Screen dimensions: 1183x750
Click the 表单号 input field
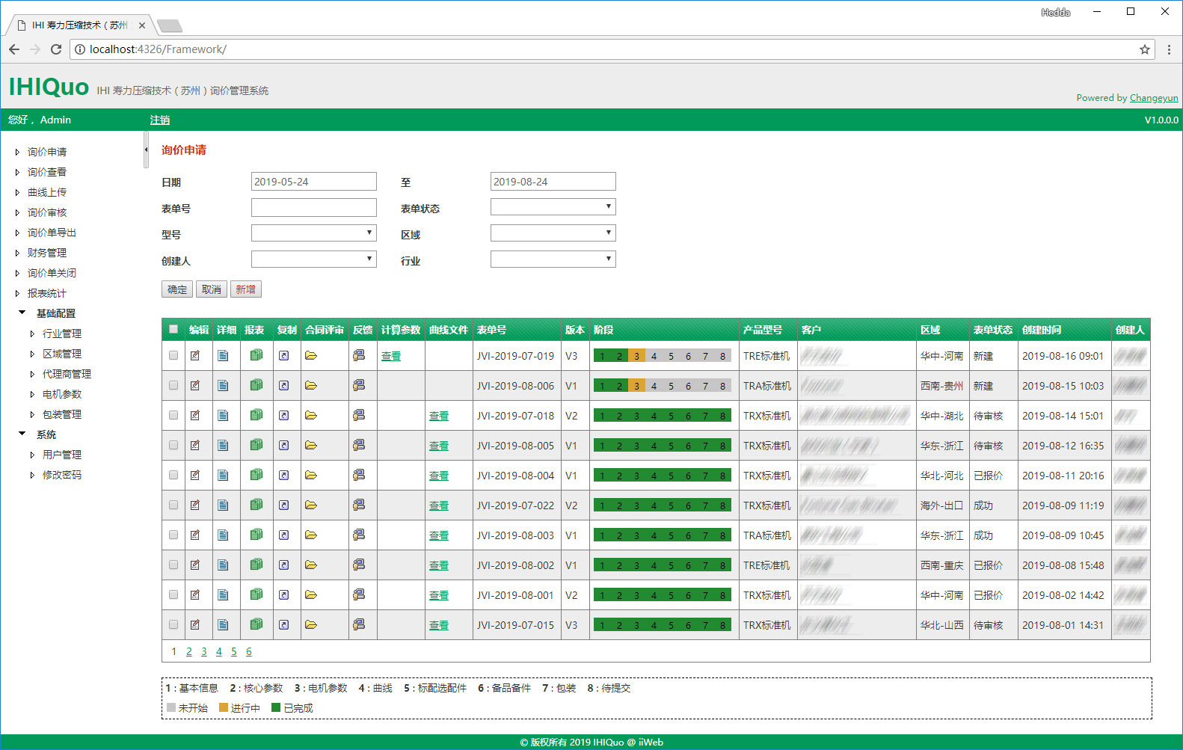[x=314, y=207]
